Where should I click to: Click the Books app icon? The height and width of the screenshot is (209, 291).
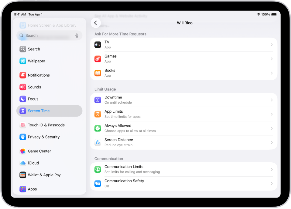pyautogui.click(x=98, y=73)
